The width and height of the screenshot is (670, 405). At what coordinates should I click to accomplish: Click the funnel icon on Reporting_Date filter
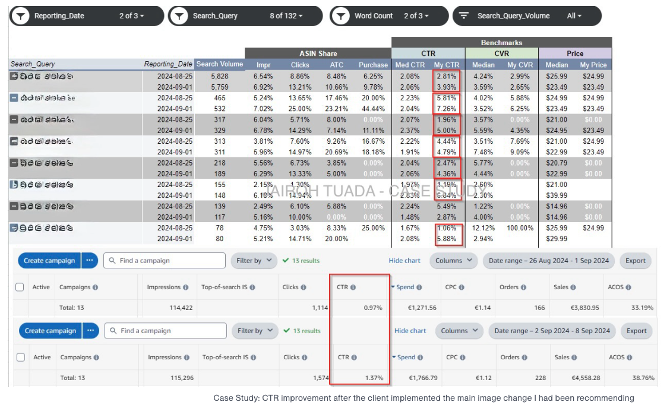(x=20, y=16)
